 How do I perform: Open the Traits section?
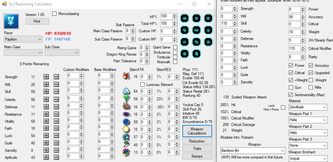point(197,149)
